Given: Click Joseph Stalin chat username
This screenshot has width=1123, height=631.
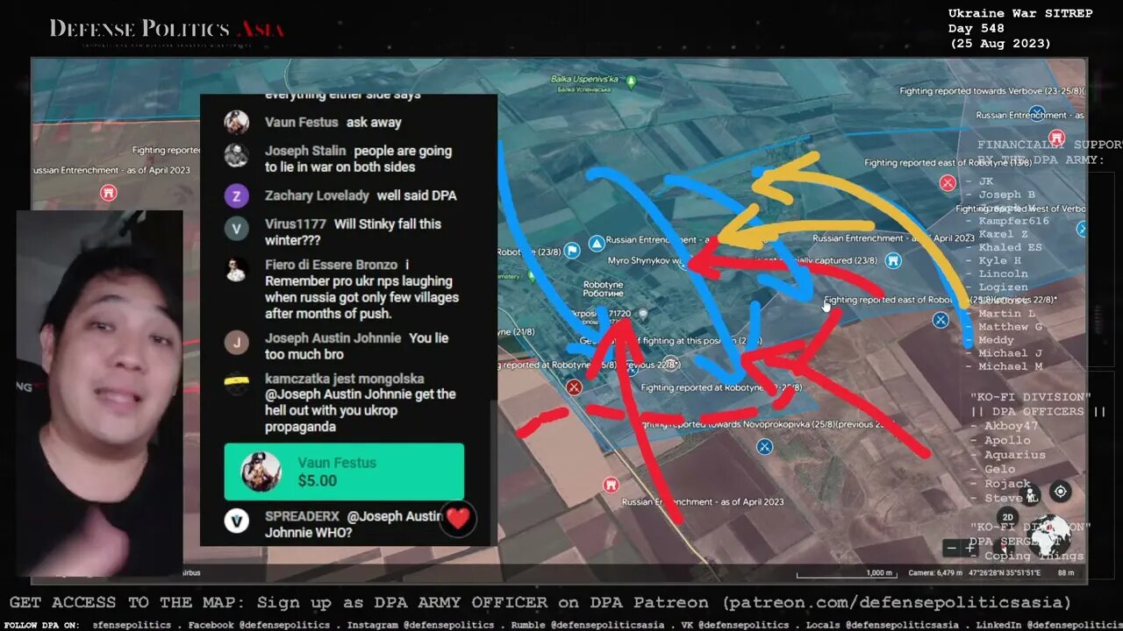Looking at the screenshot, I should tap(305, 151).
